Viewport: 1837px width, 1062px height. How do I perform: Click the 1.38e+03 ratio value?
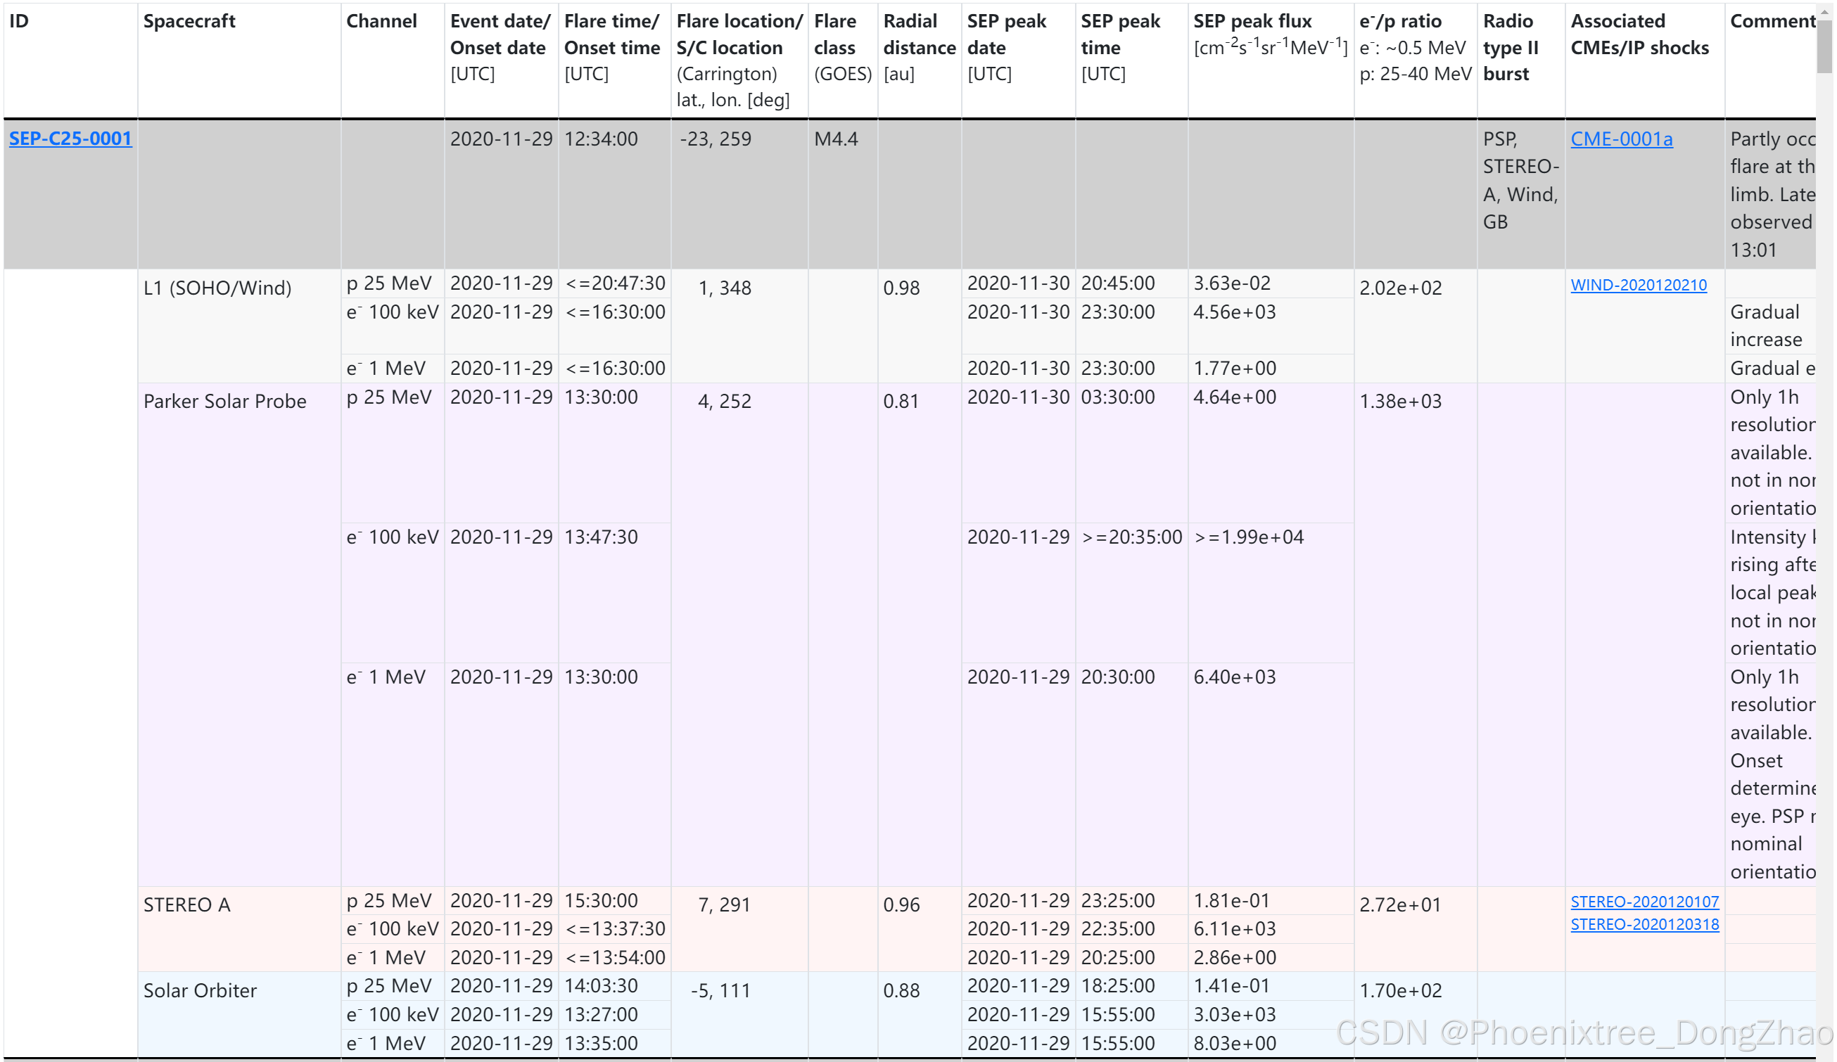[1399, 401]
